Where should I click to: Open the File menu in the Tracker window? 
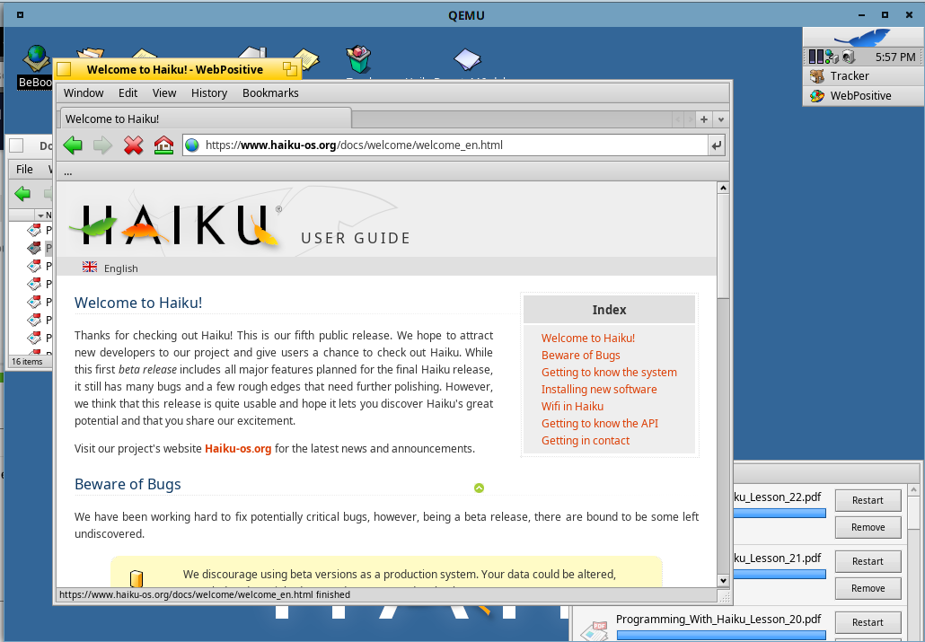(24, 169)
